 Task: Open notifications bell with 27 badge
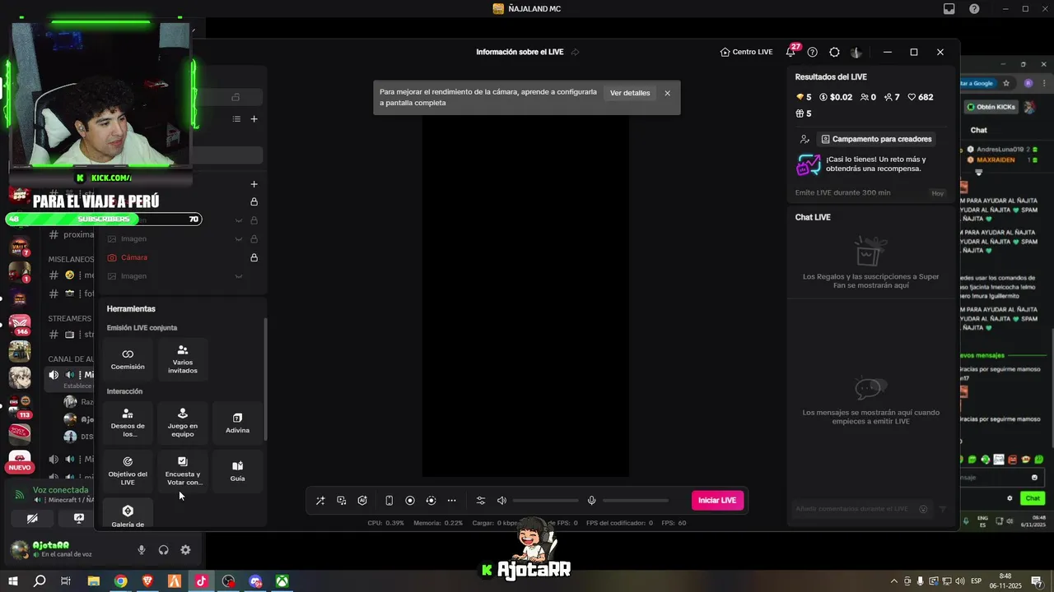(791, 51)
